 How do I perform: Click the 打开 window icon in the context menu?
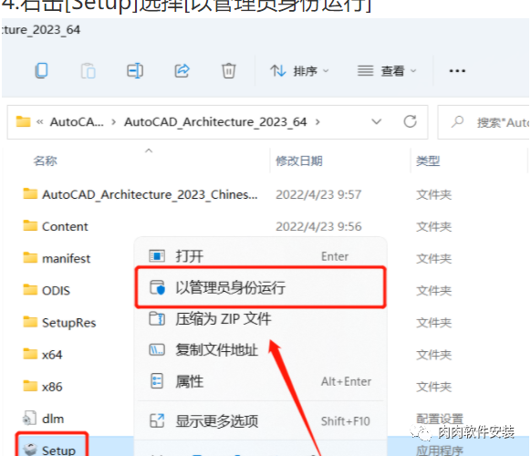coord(157,256)
